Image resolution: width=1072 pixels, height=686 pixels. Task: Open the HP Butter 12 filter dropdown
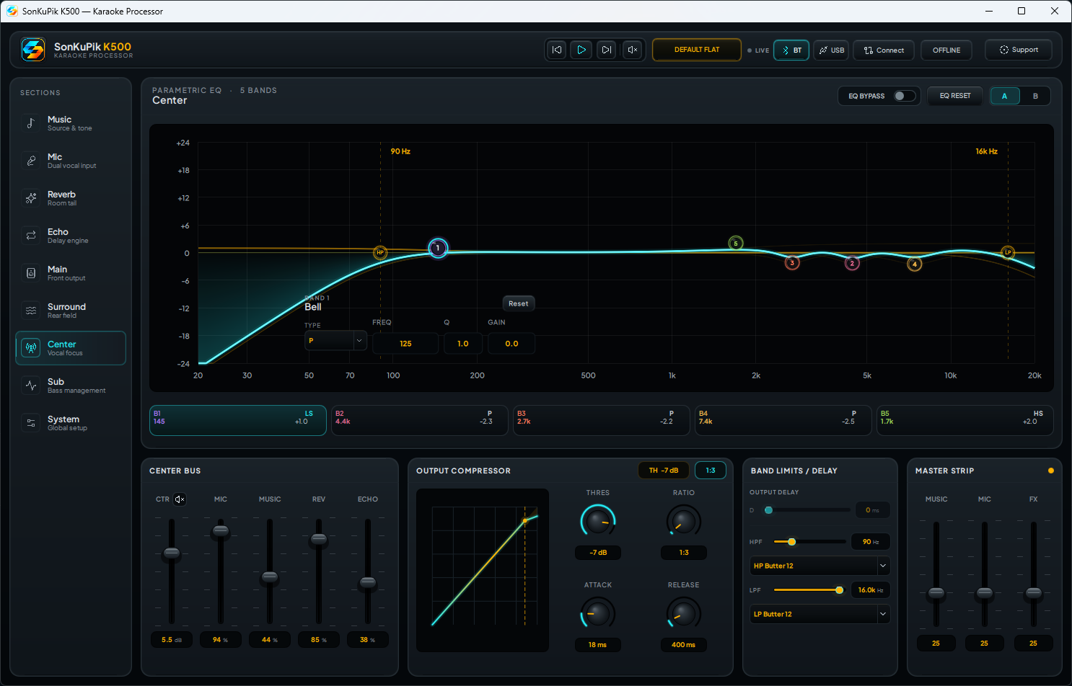point(820,566)
